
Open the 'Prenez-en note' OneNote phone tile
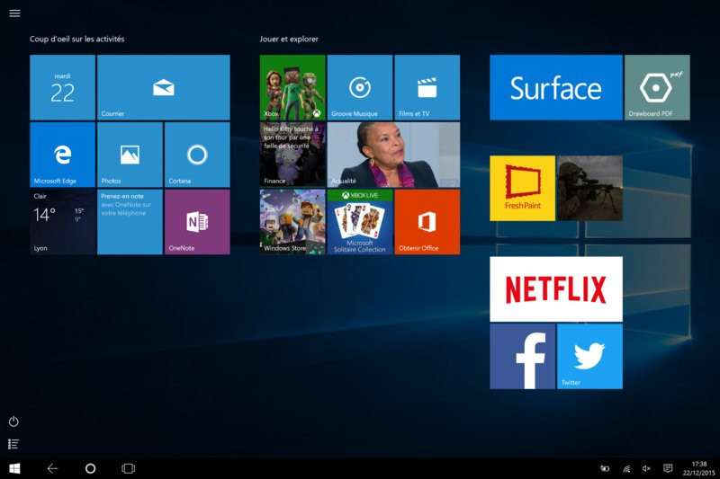pyautogui.click(x=130, y=222)
